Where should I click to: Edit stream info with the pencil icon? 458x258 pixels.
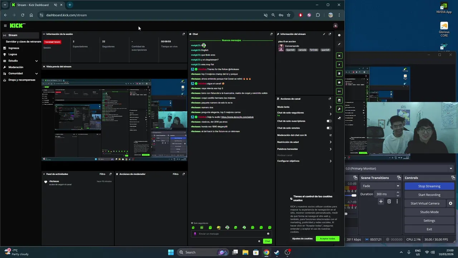point(324,34)
